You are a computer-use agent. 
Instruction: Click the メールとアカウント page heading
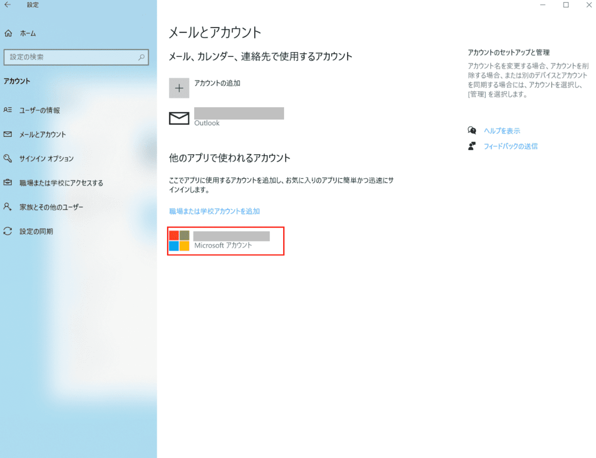click(x=215, y=33)
